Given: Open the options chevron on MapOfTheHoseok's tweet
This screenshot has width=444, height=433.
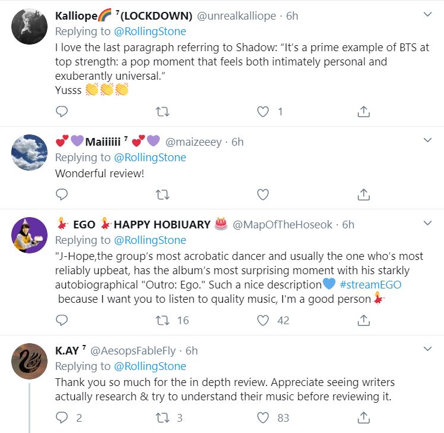Looking at the screenshot, I should pyautogui.click(x=427, y=223).
